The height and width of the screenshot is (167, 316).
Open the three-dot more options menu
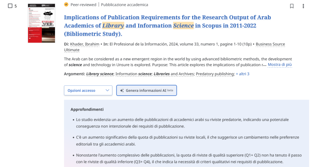303,6
